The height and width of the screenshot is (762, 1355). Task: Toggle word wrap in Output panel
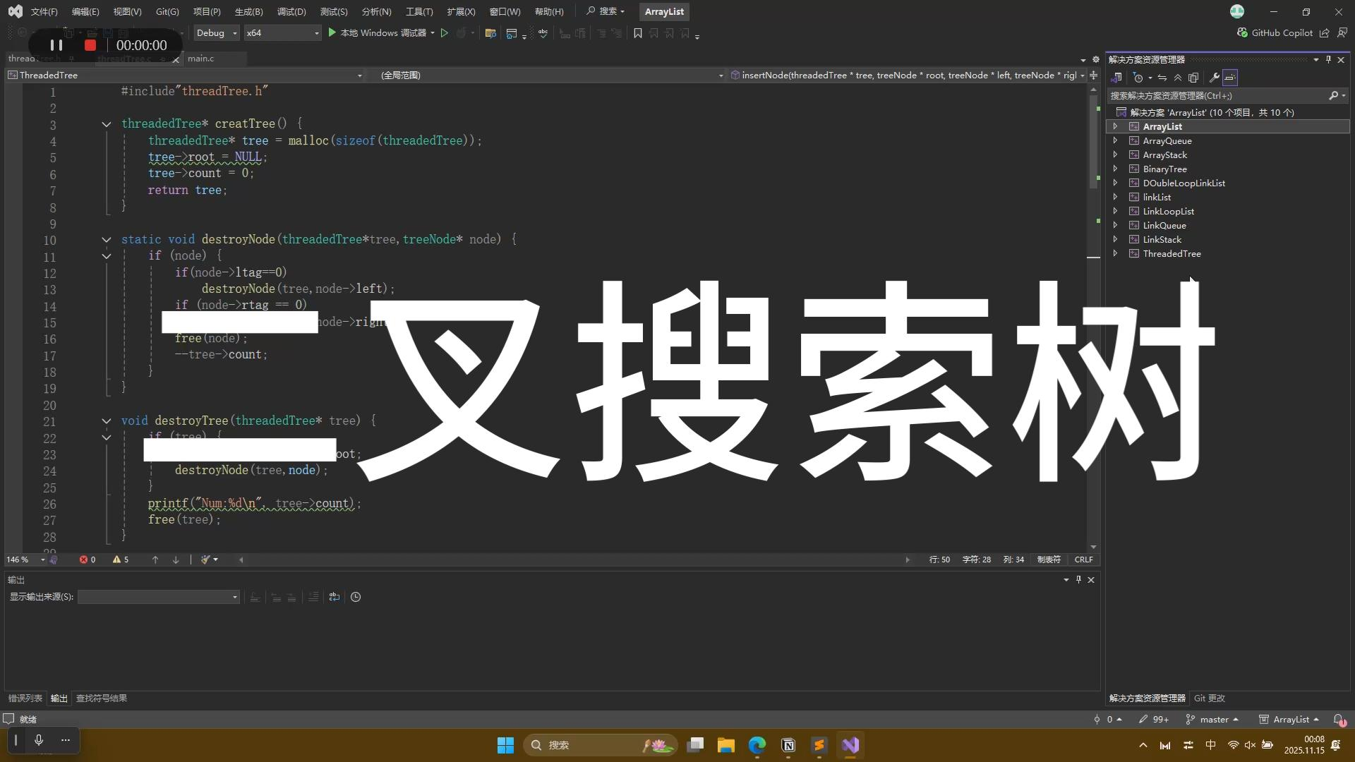[x=334, y=597]
